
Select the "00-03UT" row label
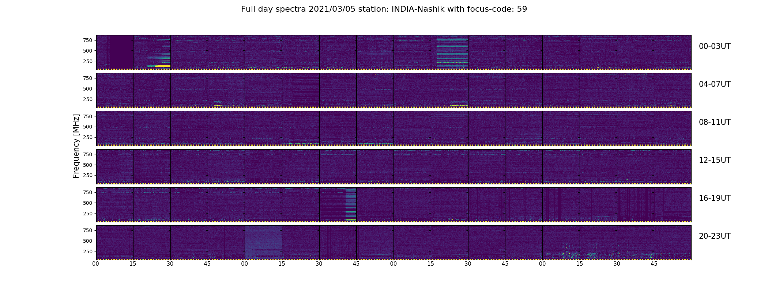(715, 46)
